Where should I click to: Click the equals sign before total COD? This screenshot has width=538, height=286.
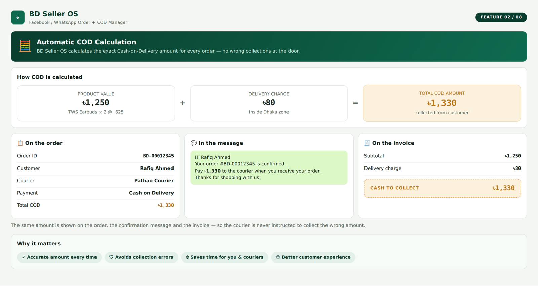pyautogui.click(x=355, y=103)
